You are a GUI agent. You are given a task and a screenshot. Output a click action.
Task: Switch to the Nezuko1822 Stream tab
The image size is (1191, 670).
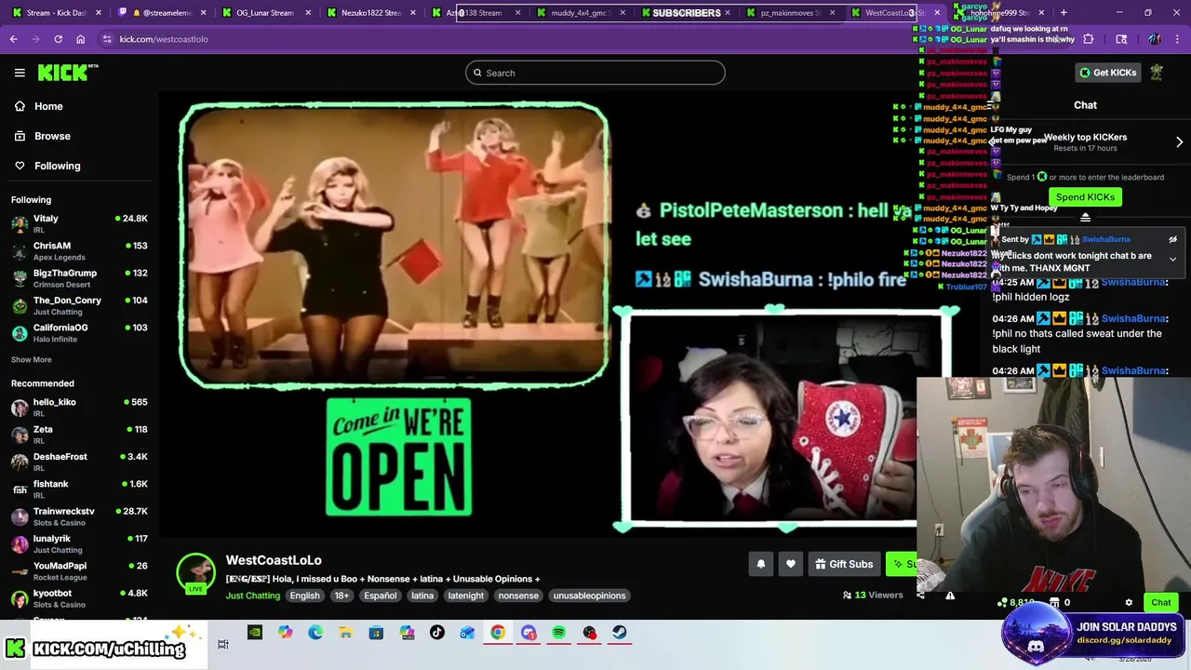370,13
